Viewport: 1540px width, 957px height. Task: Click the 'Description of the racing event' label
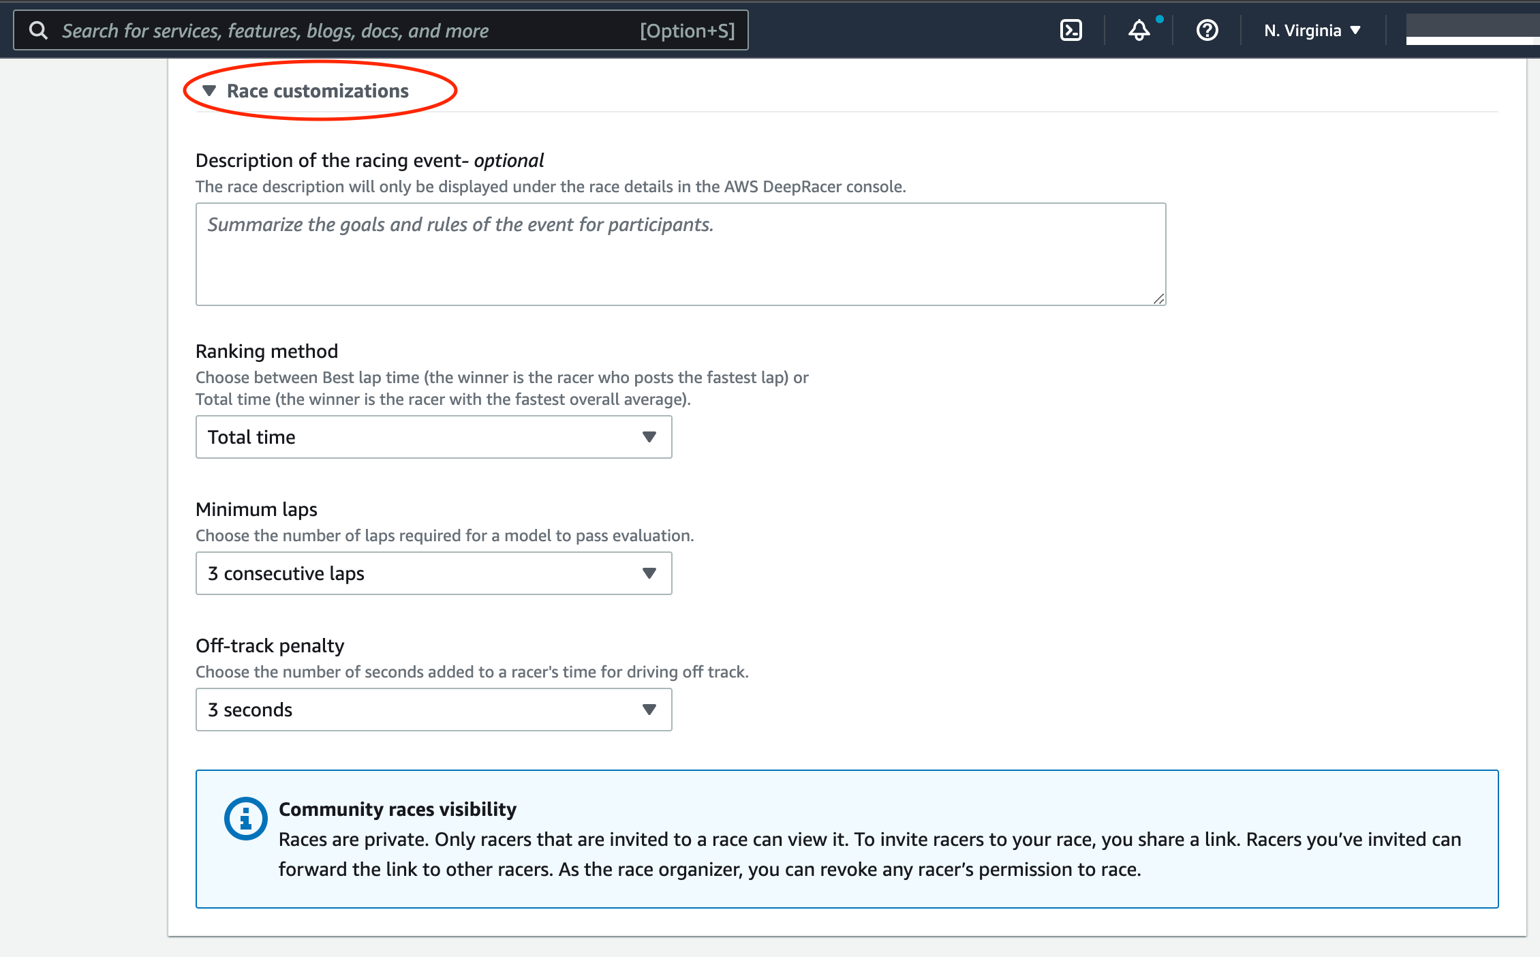[x=369, y=160]
